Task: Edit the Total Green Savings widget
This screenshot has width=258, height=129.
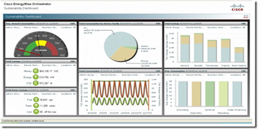Action: point(73,90)
